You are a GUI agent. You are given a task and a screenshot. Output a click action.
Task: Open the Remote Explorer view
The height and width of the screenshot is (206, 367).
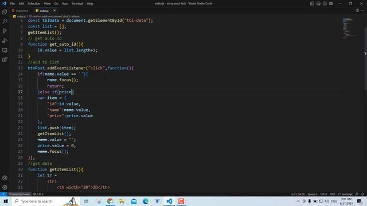tap(5, 50)
